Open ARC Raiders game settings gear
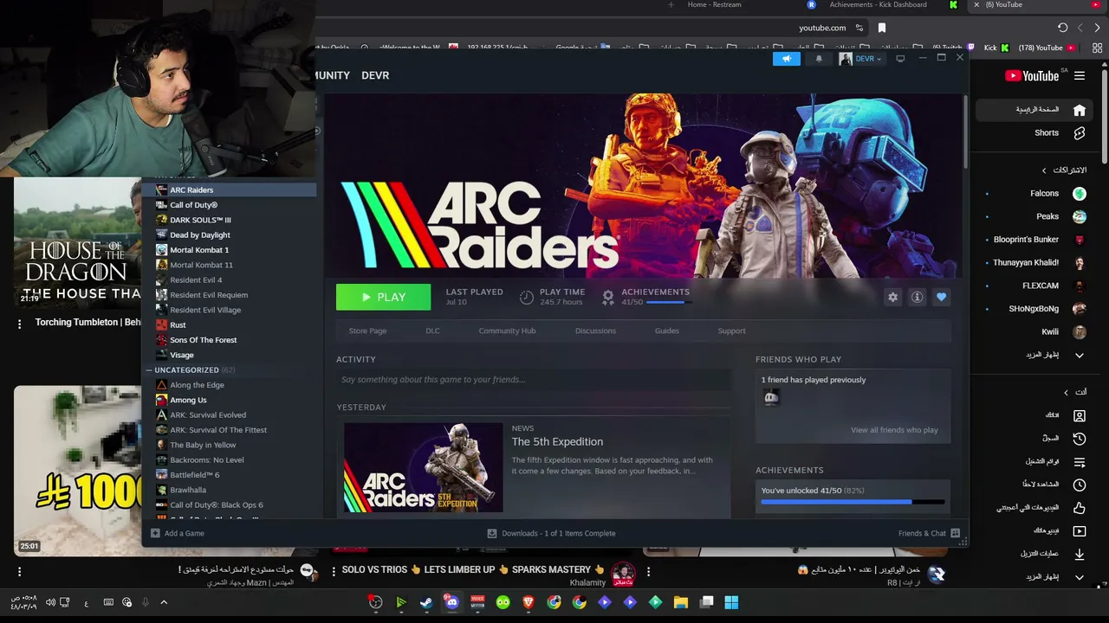The width and height of the screenshot is (1109, 623). [892, 297]
